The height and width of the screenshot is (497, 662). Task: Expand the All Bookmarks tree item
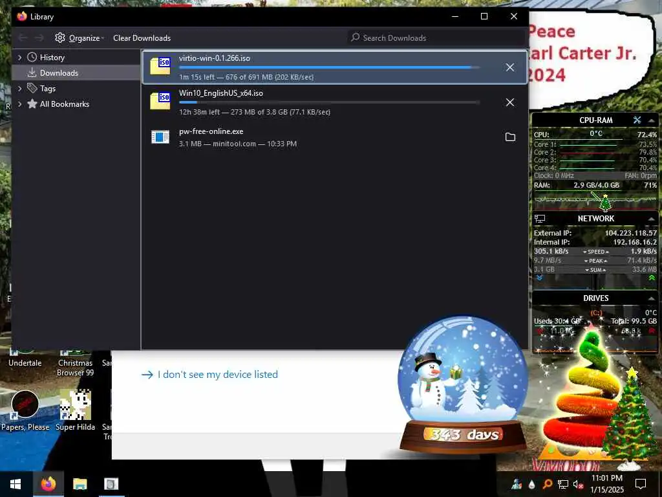pyautogui.click(x=19, y=104)
